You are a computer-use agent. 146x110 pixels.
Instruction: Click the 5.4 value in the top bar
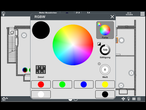[x=88, y=13]
